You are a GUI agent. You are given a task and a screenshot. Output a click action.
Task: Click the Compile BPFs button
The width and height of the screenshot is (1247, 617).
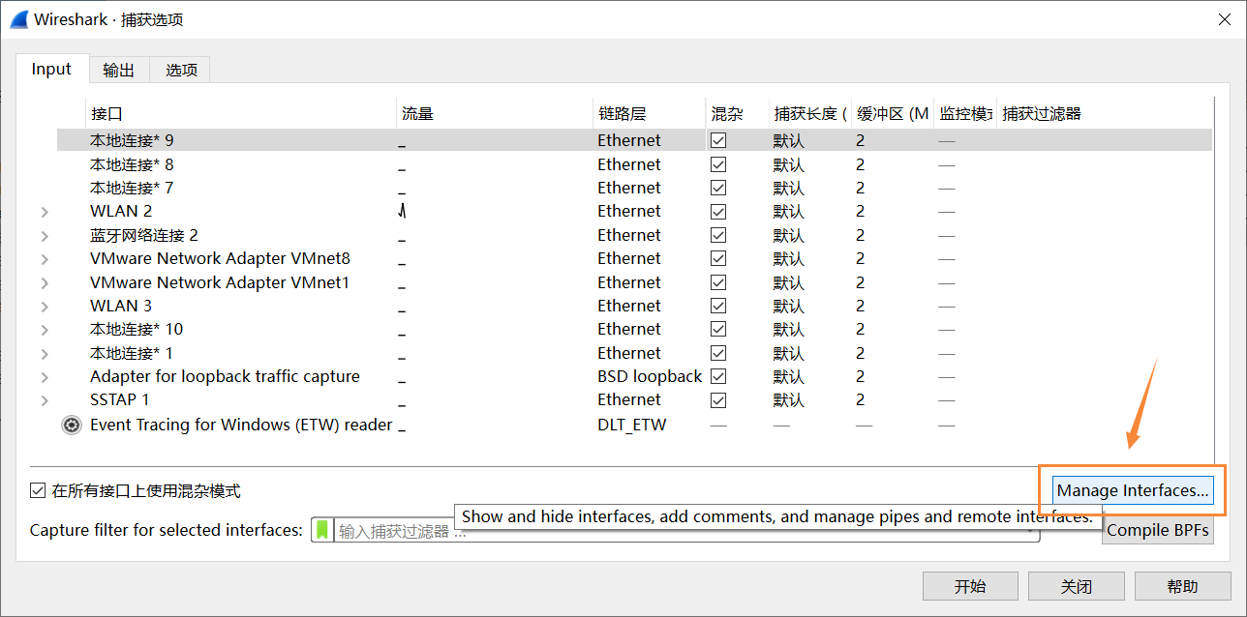point(1158,530)
